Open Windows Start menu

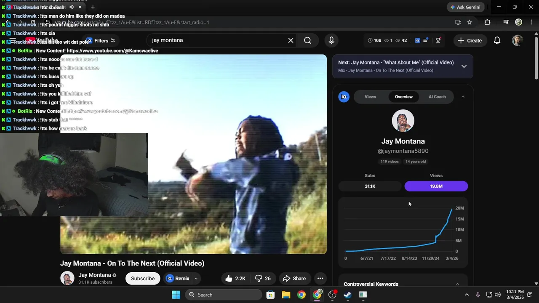176,295
